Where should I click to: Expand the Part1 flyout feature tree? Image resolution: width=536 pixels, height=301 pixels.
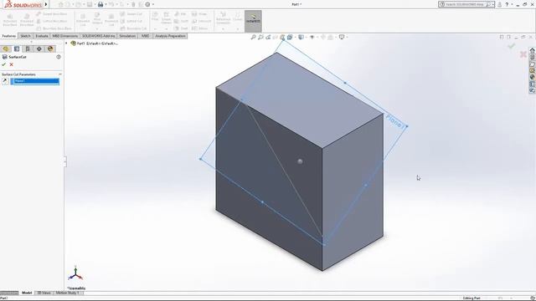click(x=66, y=43)
